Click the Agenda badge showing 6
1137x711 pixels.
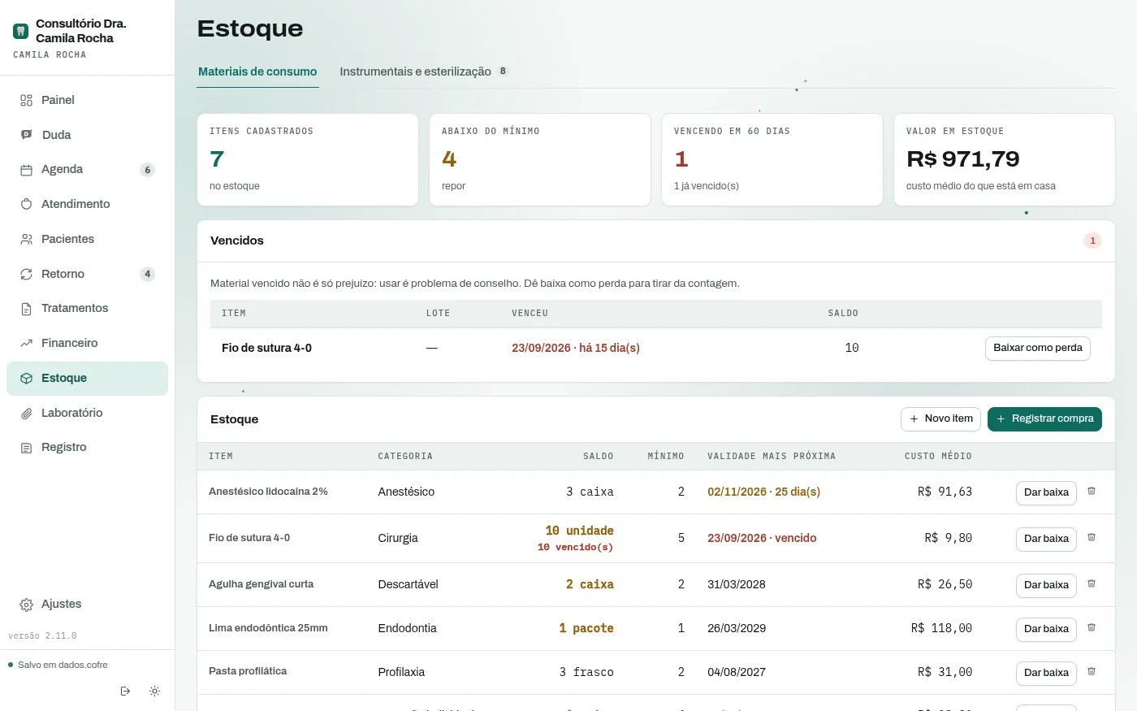[147, 170]
